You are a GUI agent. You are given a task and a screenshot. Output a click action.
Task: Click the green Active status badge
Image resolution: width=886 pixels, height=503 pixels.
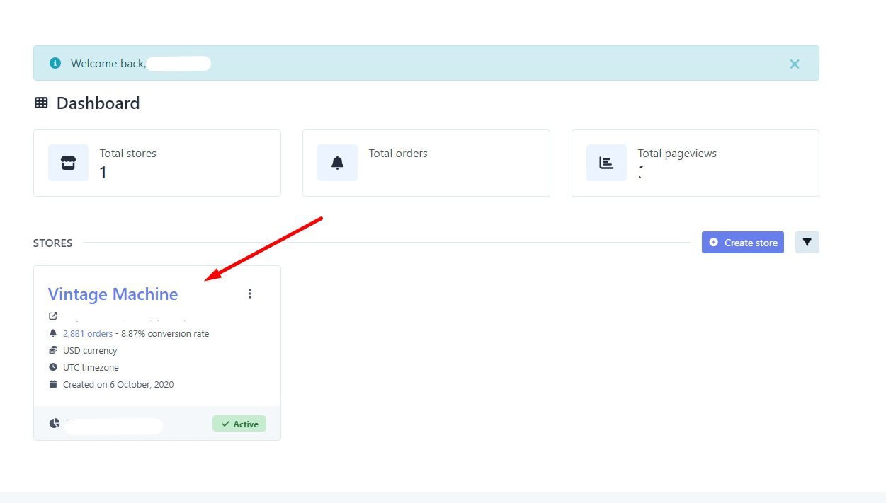[239, 424]
